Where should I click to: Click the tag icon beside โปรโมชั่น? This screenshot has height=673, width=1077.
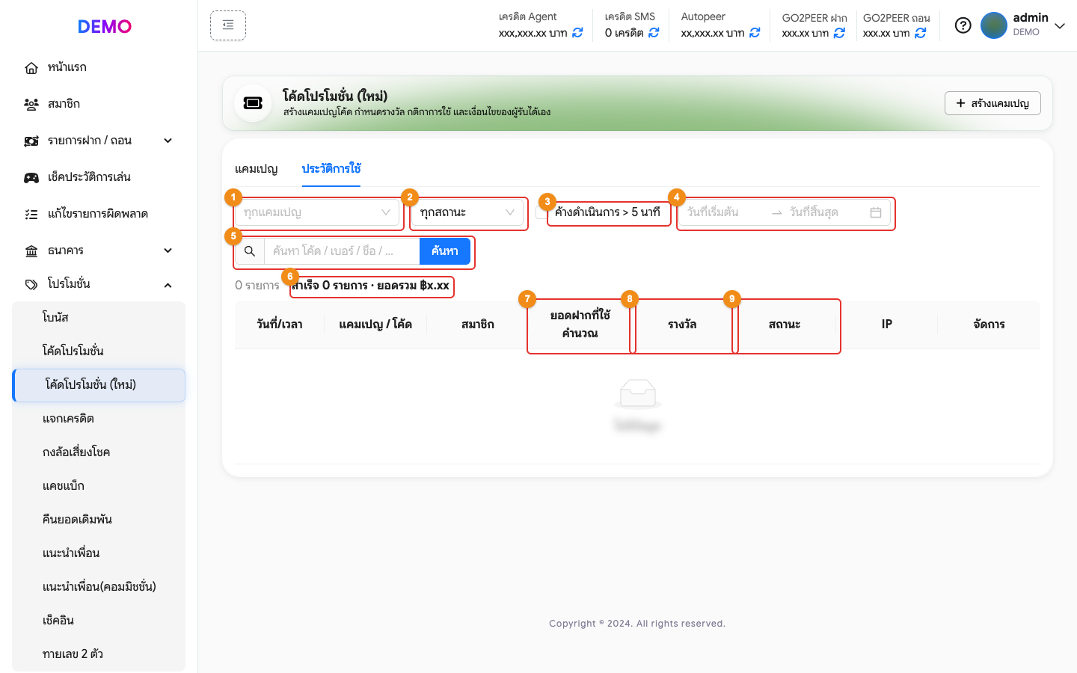coord(31,285)
